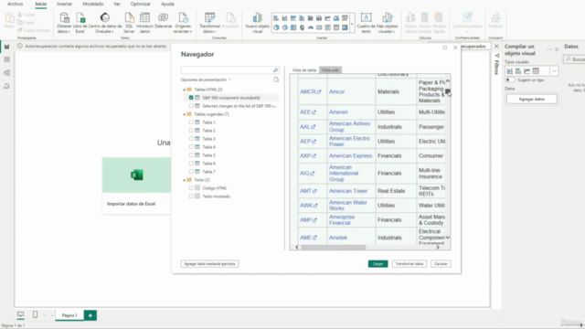This screenshot has width=585, height=329.
Task: Select stacked bar chart visual type in Compilar pane
Action: point(510,71)
